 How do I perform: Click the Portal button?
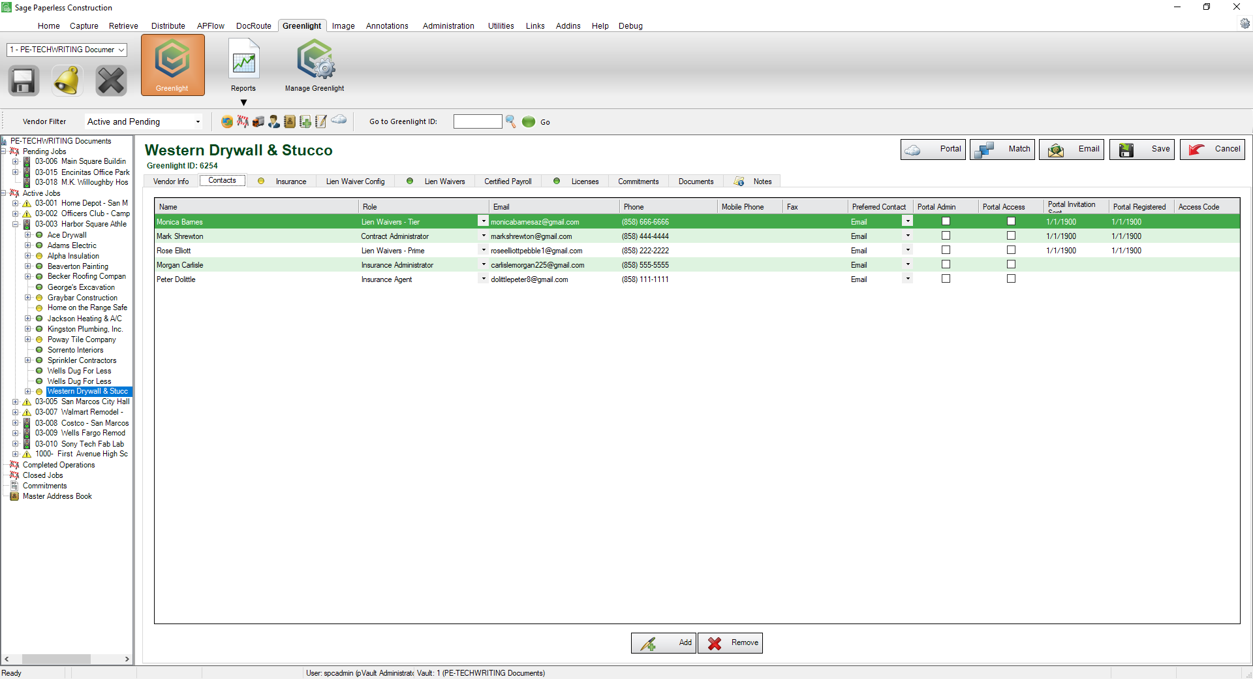933,150
